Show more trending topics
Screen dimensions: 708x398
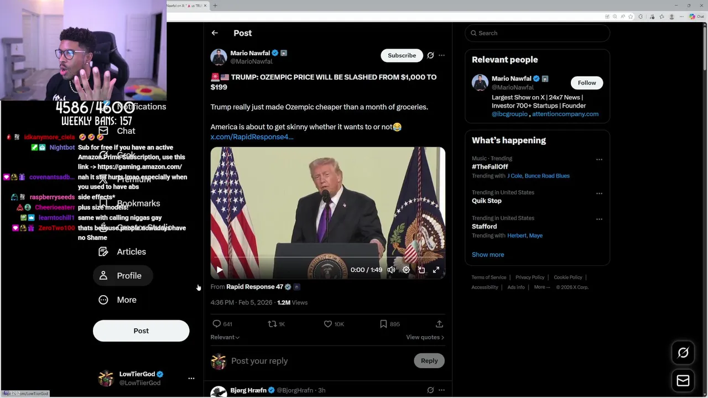click(x=488, y=255)
